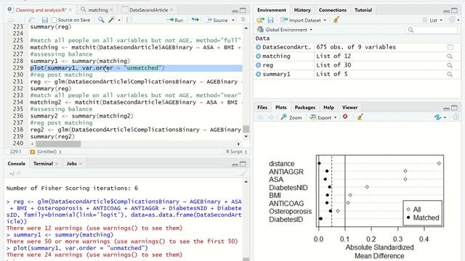Open List view dropdown
Image resolution: width=465 pixels, height=261 pixels.
click(x=432, y=20)
